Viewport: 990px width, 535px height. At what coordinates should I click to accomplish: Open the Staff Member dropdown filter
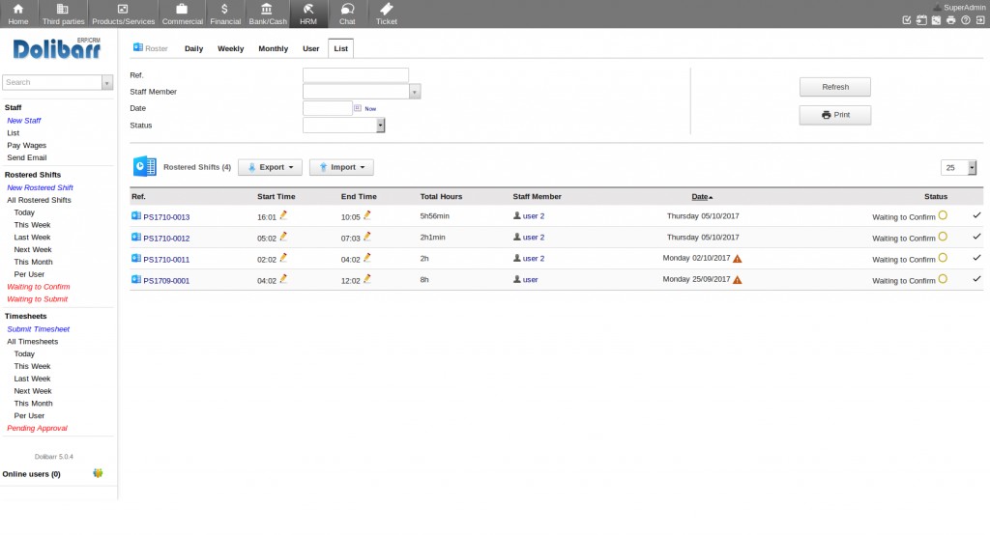click(x=362, y=92)
